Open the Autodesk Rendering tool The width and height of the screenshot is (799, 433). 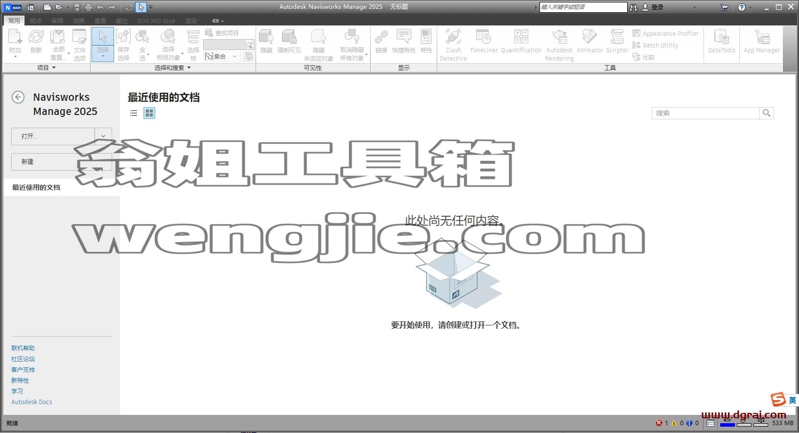coord(560,45)
